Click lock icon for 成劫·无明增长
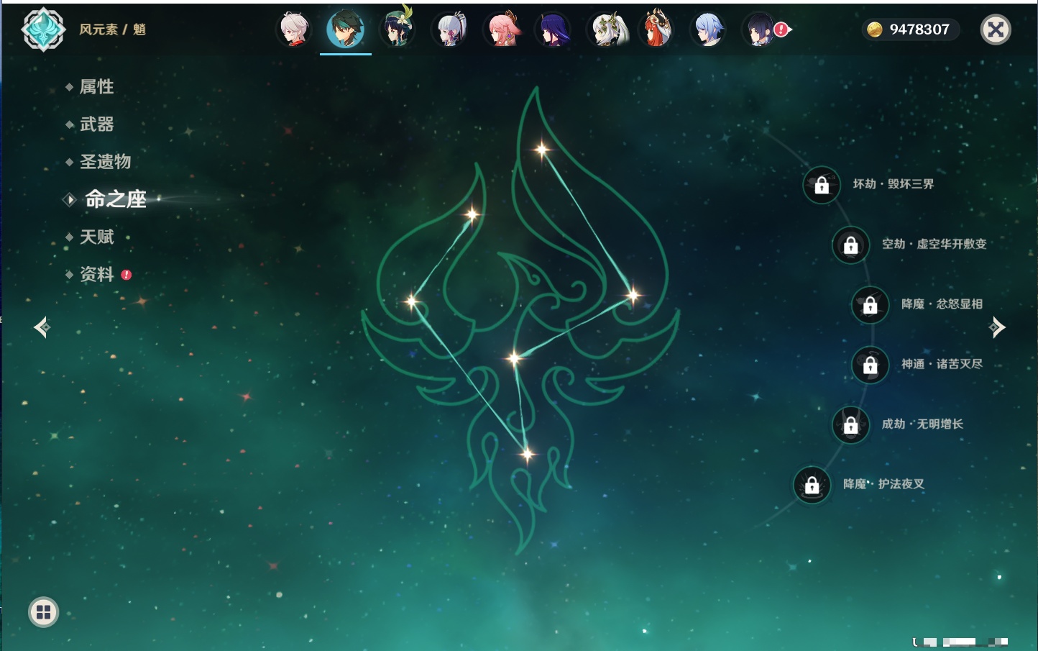This screenshot has width=1038, height=651. point(851,424)
